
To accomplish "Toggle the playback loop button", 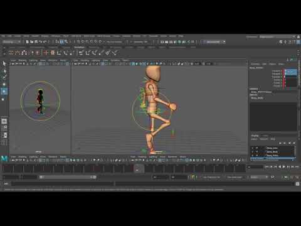I will click(x=272, y=177).
